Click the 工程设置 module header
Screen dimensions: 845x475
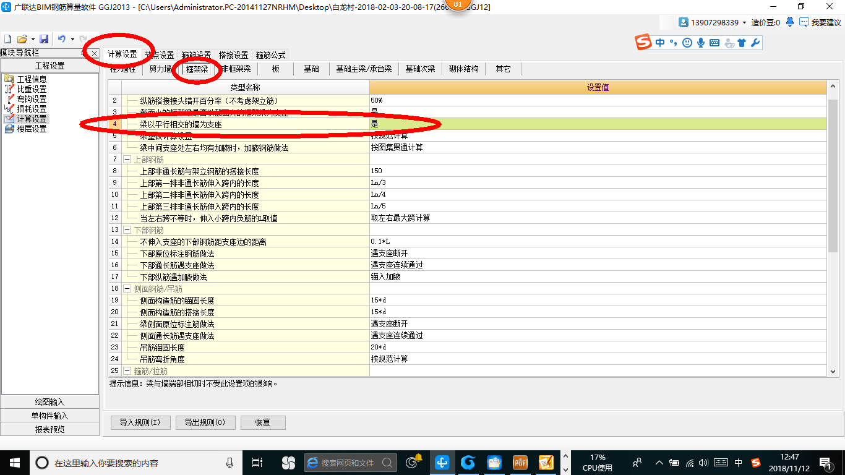(49, 66)
